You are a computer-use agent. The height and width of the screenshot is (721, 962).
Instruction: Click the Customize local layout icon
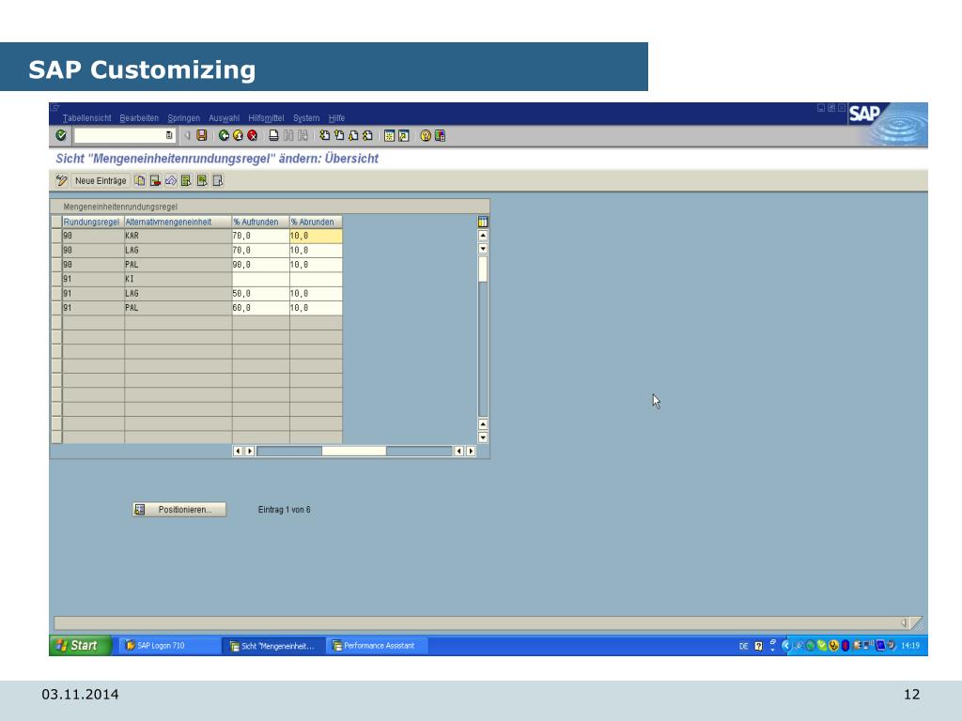440,135
